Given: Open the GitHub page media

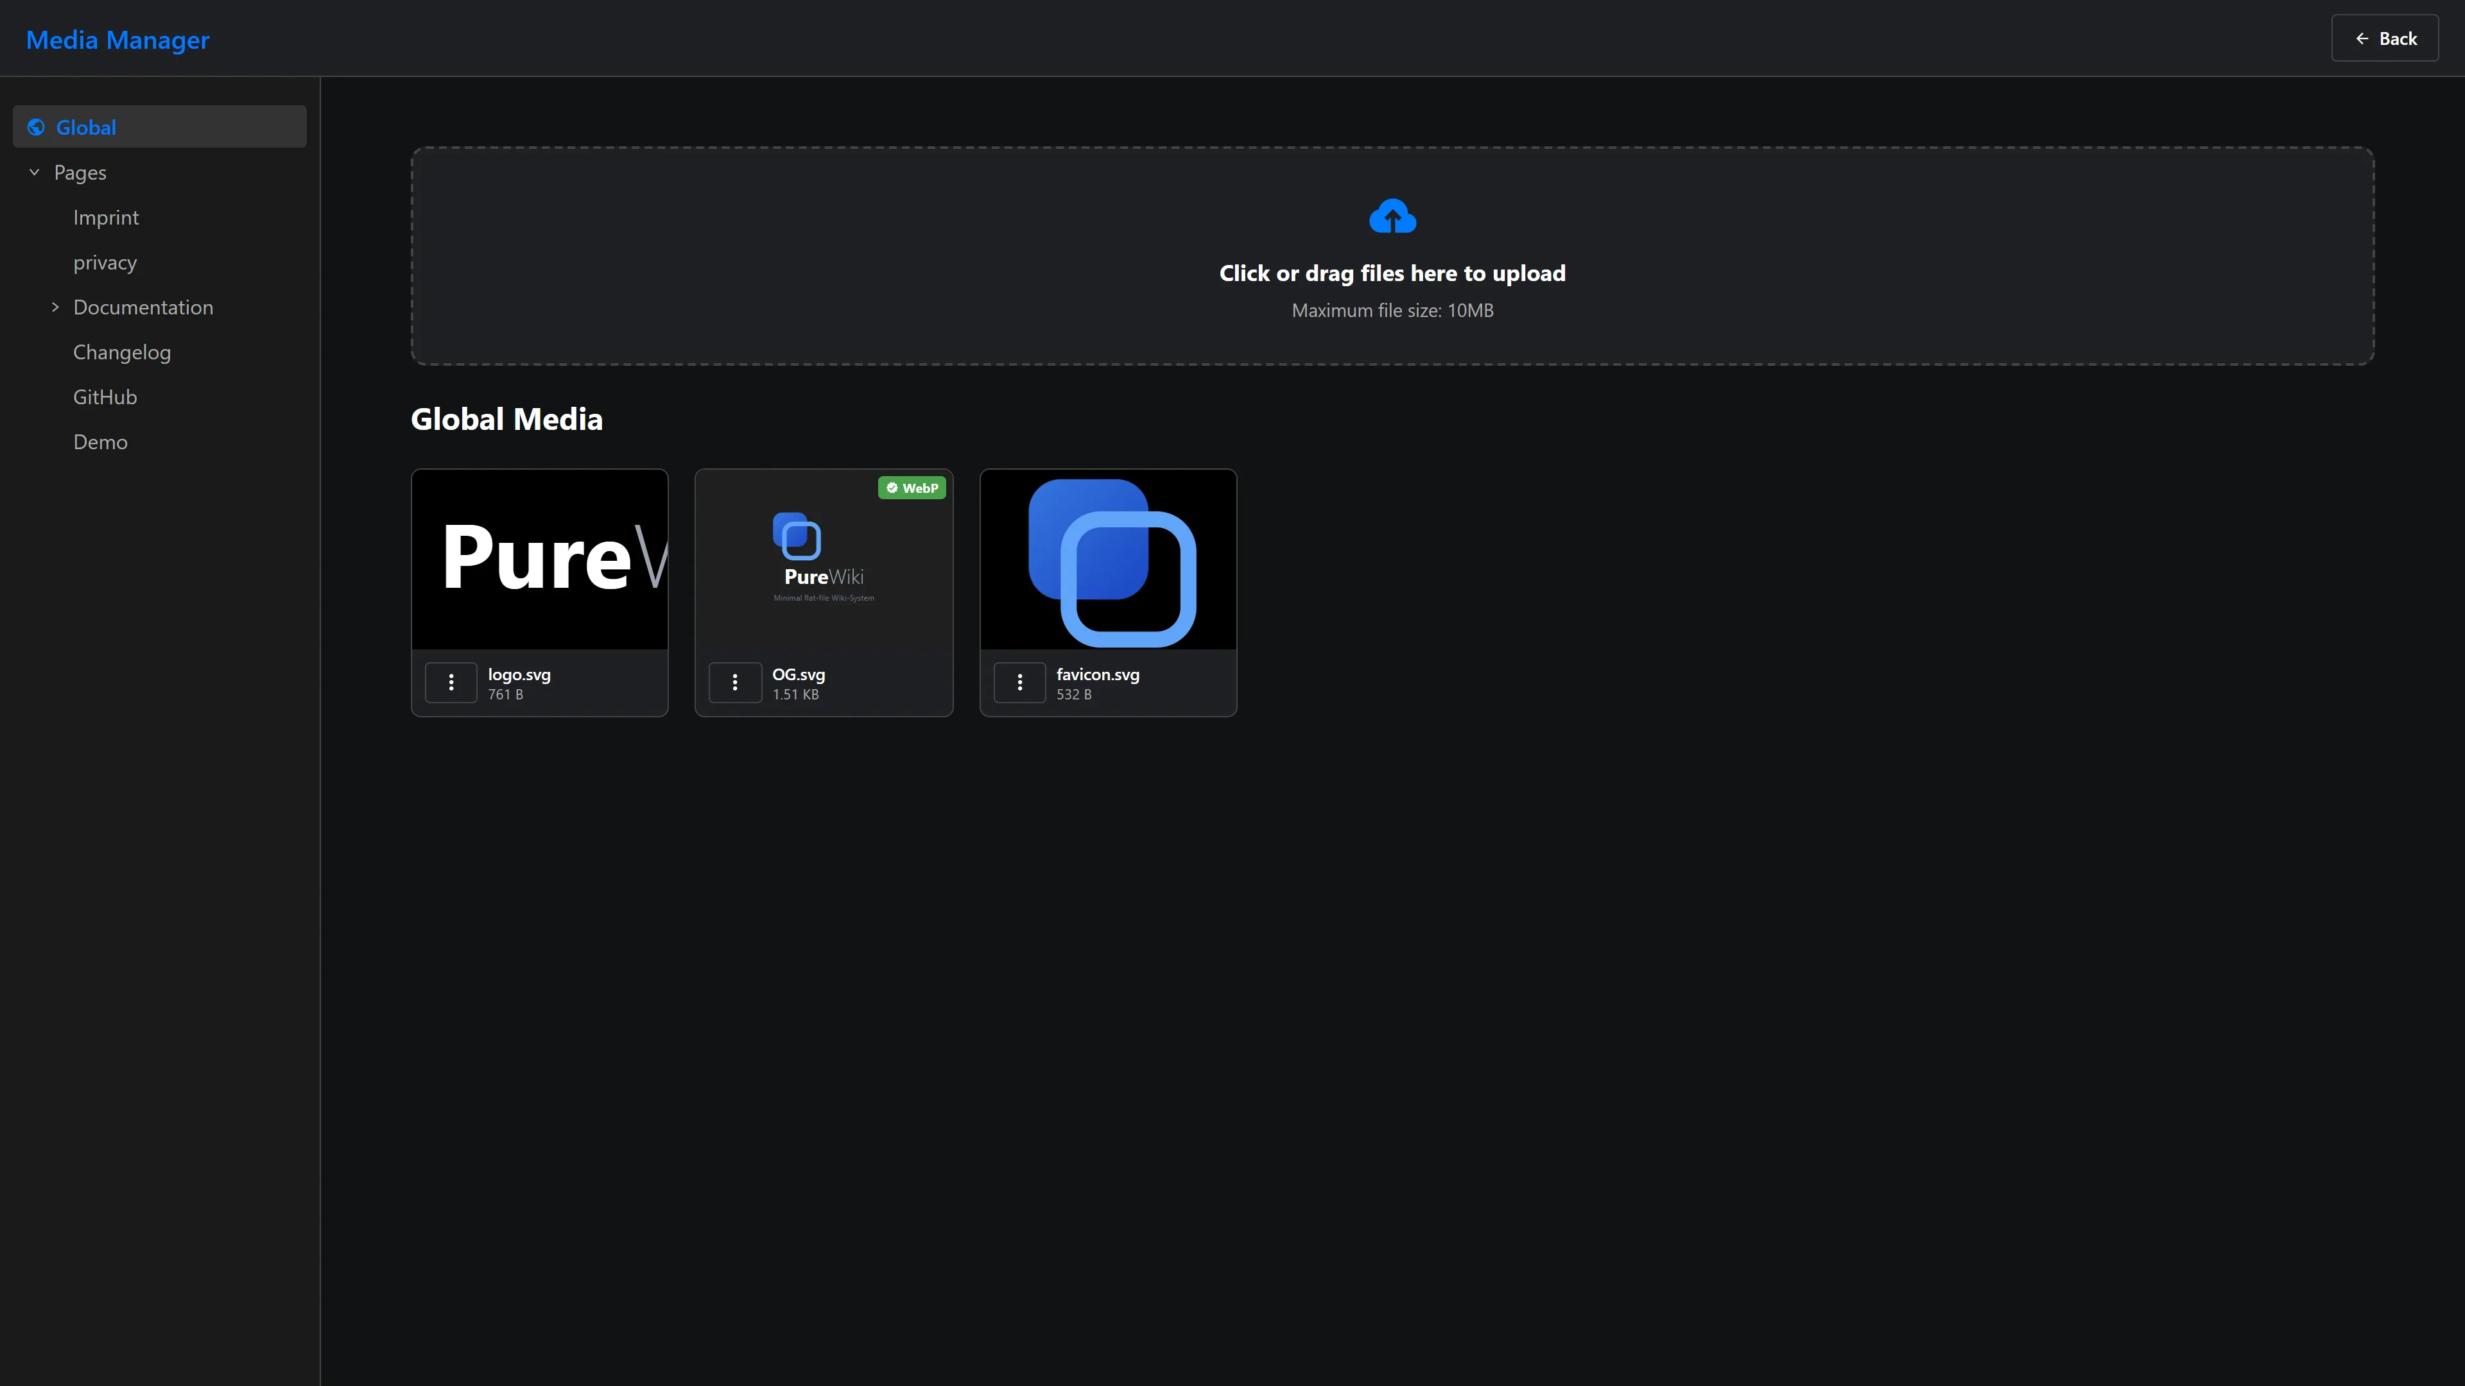Looking at the screenshot, I should (x=105, y=397).
